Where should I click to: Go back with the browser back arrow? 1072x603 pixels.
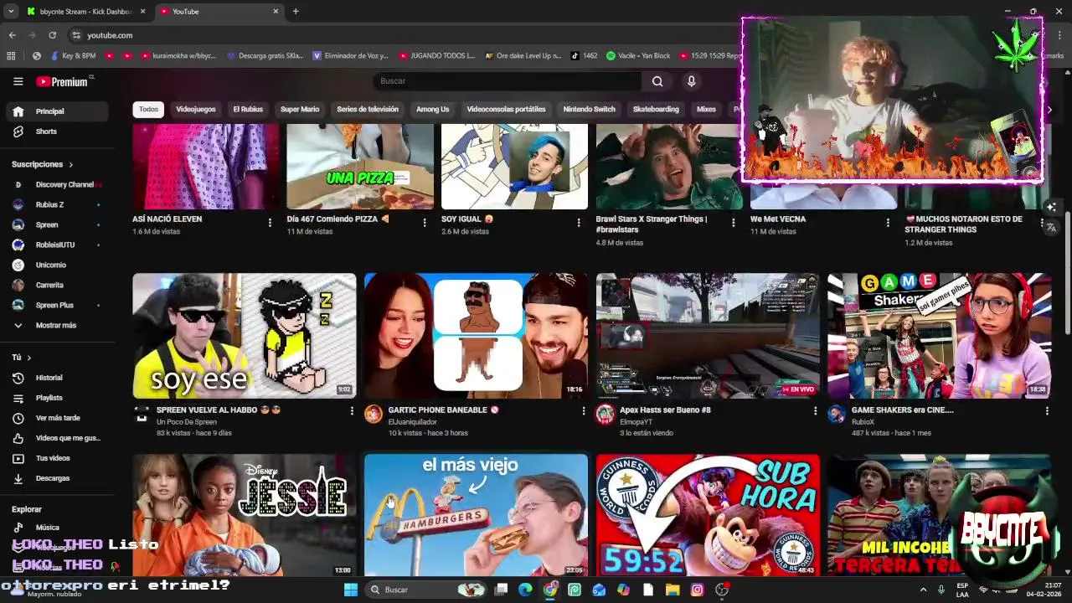pos(12,35)
